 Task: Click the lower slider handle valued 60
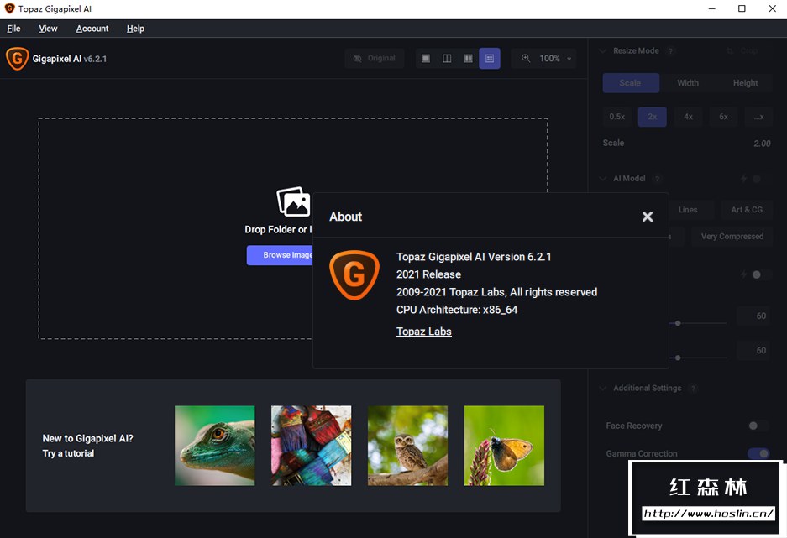678,358
